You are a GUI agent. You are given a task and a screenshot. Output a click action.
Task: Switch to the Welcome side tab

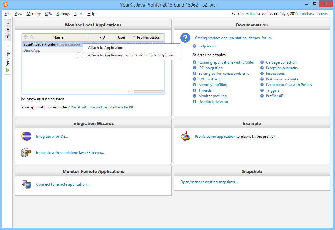7,30
